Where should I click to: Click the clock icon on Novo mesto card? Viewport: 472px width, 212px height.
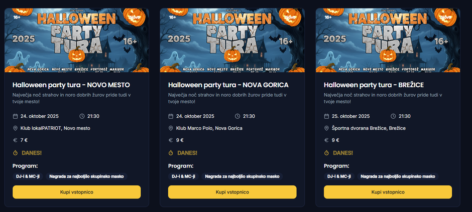pyautogui.click(x=82, y=116)
